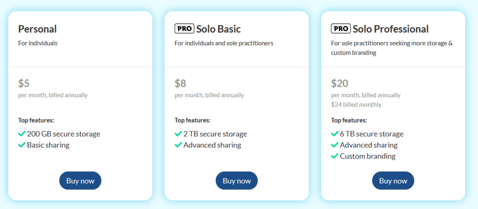This screenshot has height=209, width=478.
Task: Click the checkmark beside 6 TB secure storage
Action: point(335,133)
